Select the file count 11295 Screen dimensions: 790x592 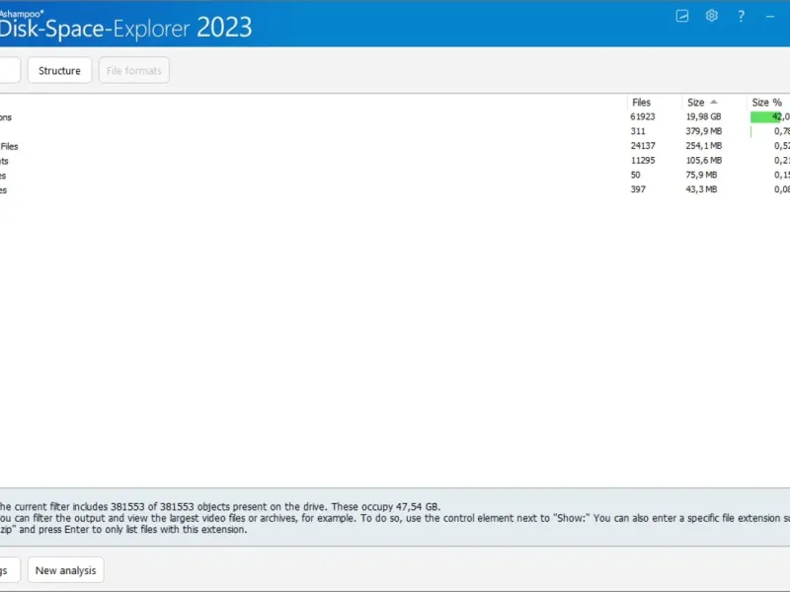point(643,161)
